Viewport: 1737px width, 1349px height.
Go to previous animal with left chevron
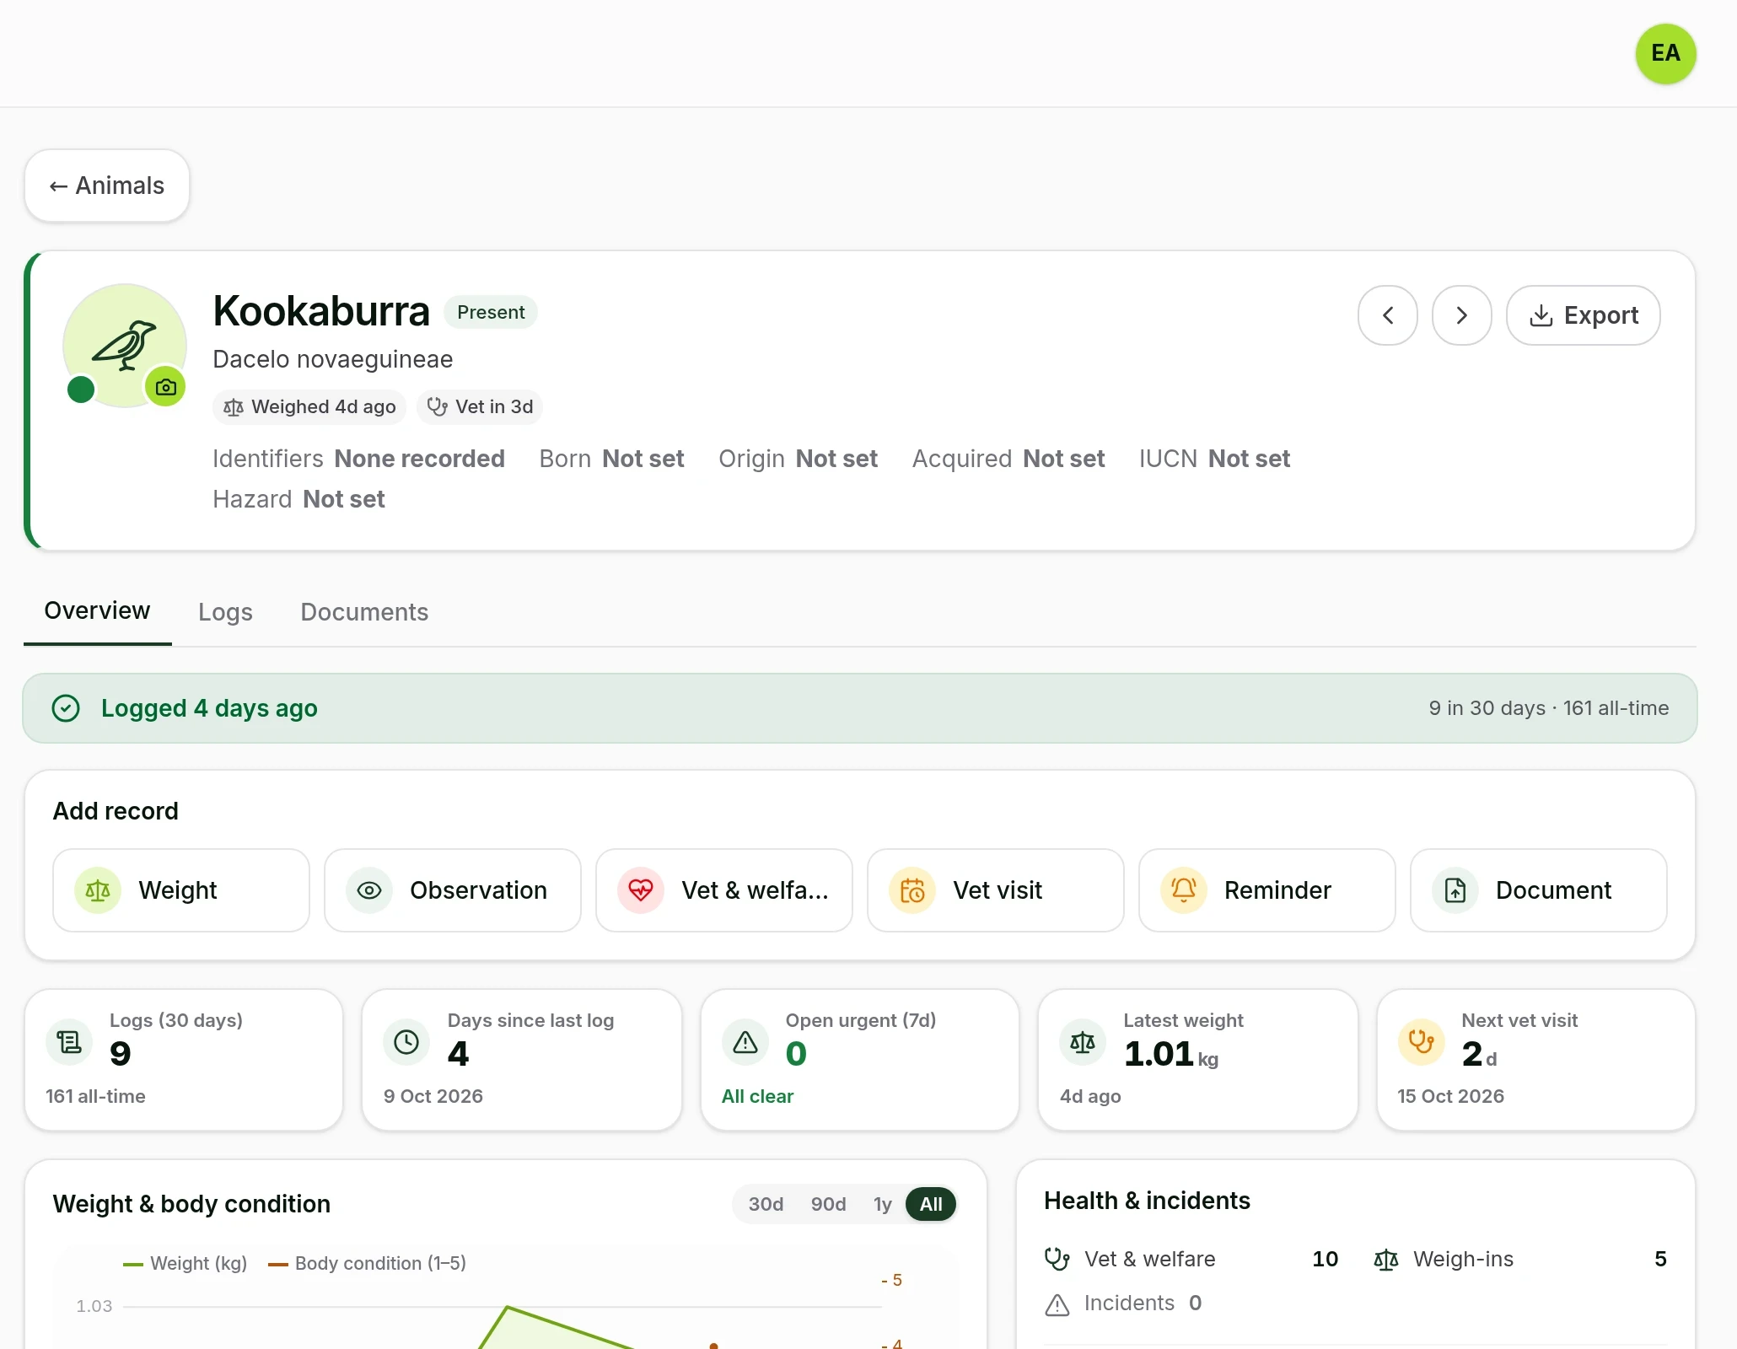pyautogui.click(x=1388, y=315)
